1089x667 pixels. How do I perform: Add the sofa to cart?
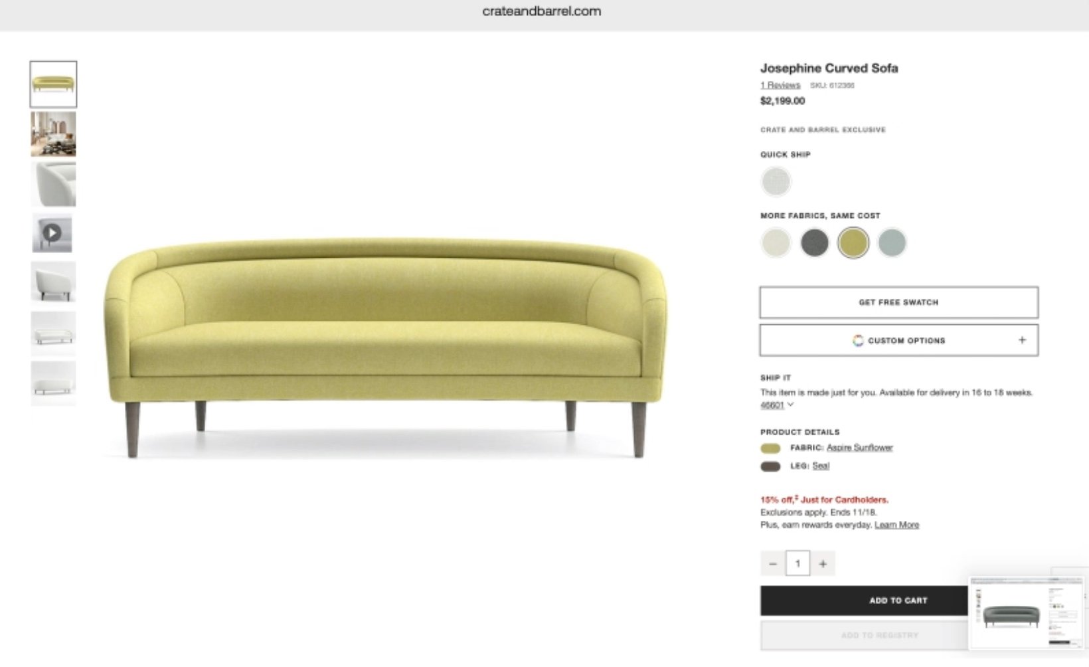tap(864, 601)
